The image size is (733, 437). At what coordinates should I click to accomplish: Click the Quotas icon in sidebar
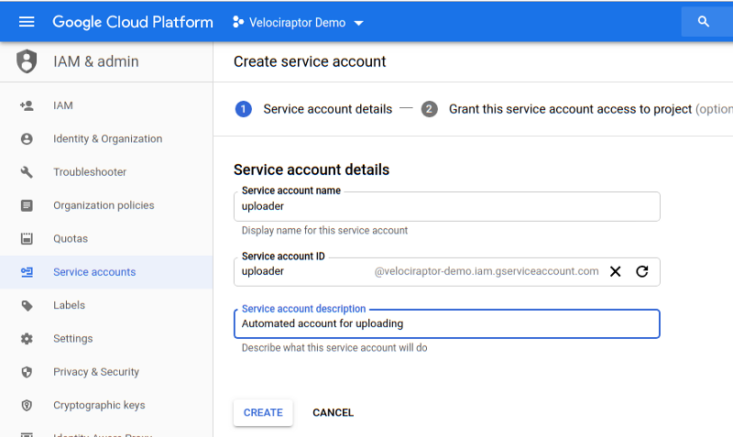click(x=27, y=239)
